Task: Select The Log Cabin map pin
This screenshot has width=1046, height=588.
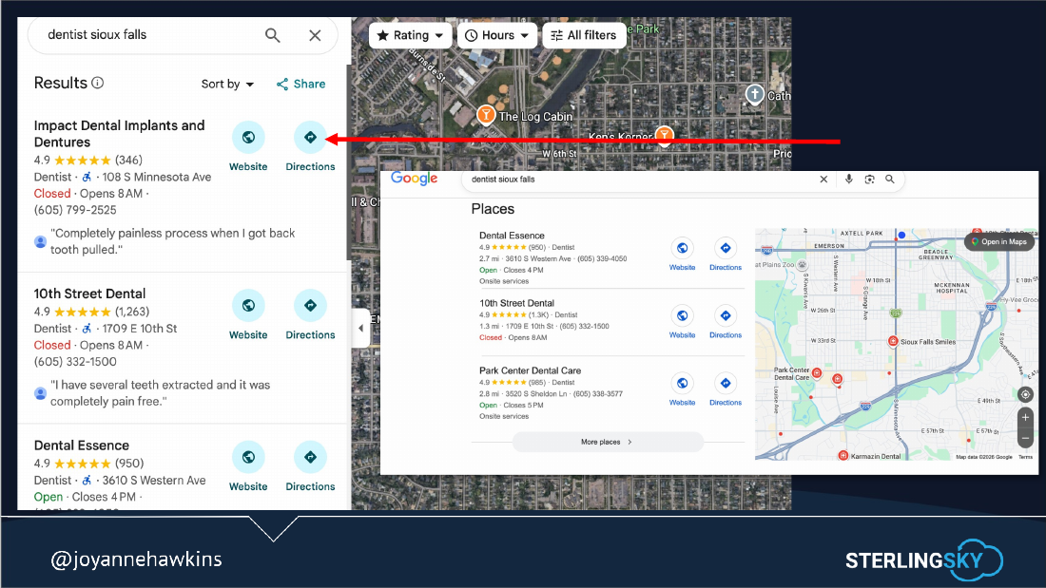Action: [486, 115]
